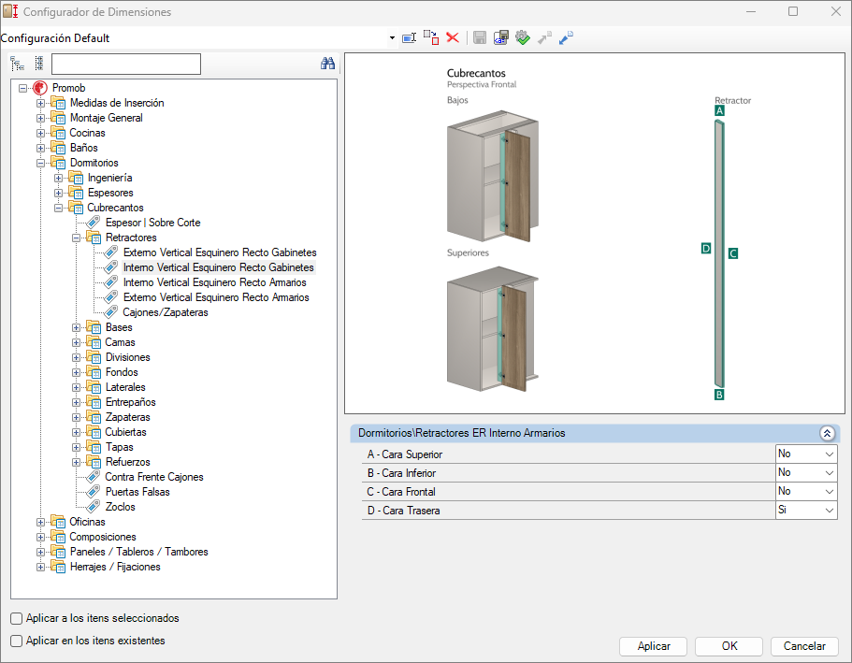Screen dimensions: 852x663
Task: Click the Cancelar button
Action: [803, 646]
